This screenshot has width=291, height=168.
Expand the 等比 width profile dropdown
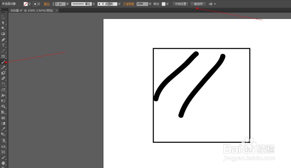(94, 4)
